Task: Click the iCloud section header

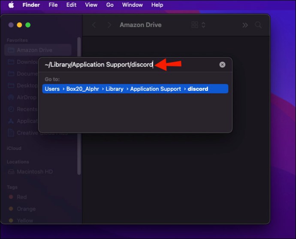Action: (x=14, y=148)
